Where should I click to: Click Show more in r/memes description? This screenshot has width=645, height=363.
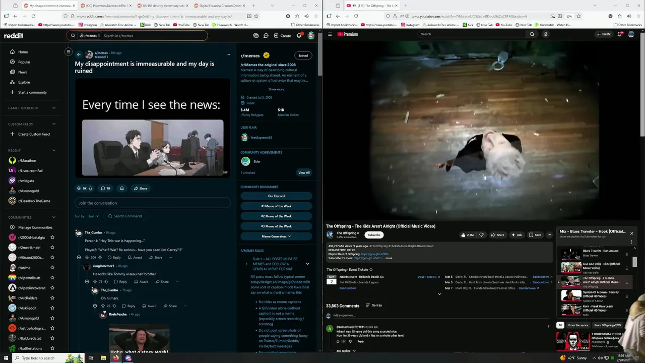(x=276, y=89)
